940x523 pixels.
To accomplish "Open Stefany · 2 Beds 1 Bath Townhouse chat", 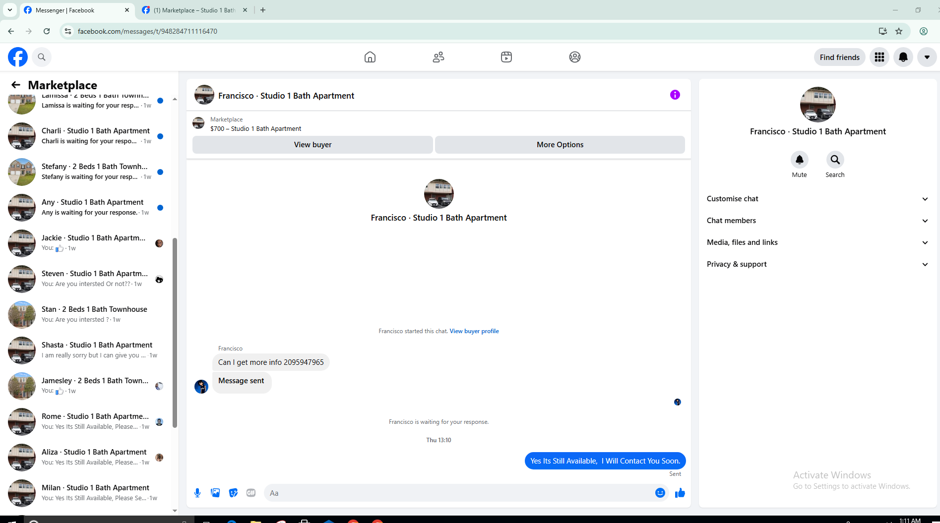I will coord(87,172).
